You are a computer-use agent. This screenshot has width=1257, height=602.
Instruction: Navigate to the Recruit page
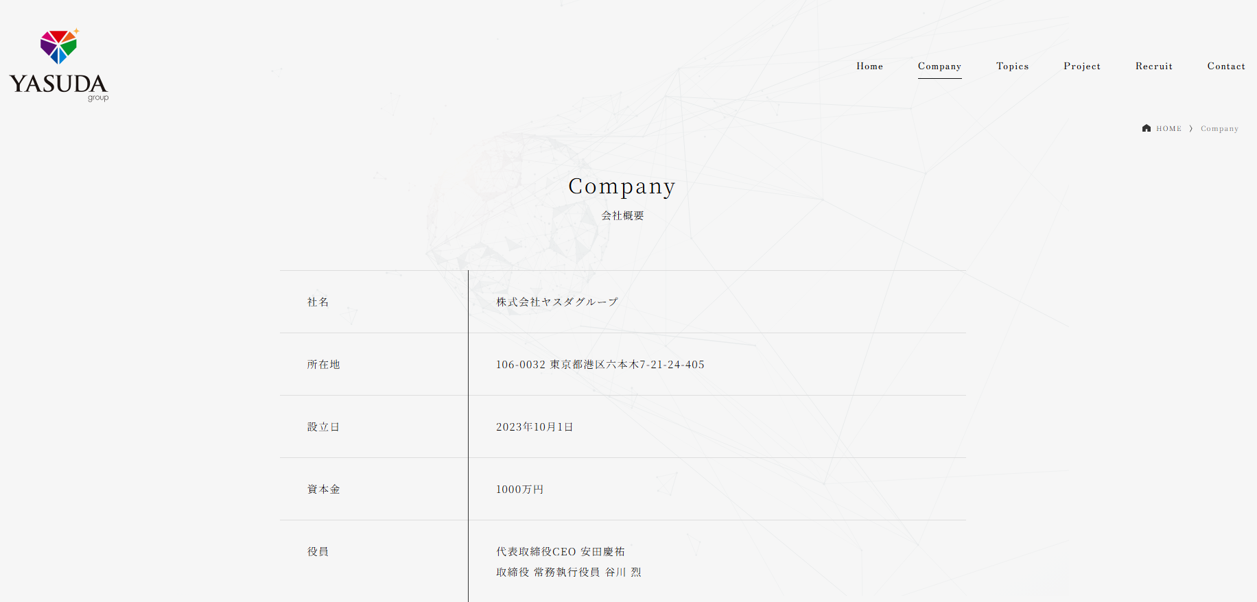tap(1153, 67)
